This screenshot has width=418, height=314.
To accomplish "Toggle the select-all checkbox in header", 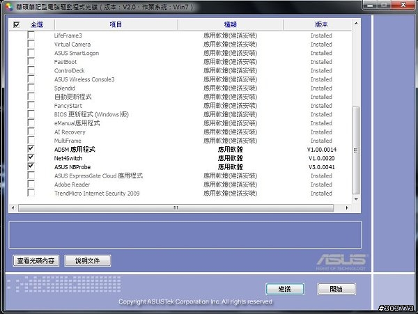I will pyautogui.click(x=16, y=25).
